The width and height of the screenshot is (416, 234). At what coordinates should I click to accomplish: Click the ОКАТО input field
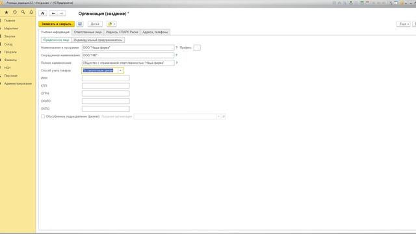[x=105, y=101]
